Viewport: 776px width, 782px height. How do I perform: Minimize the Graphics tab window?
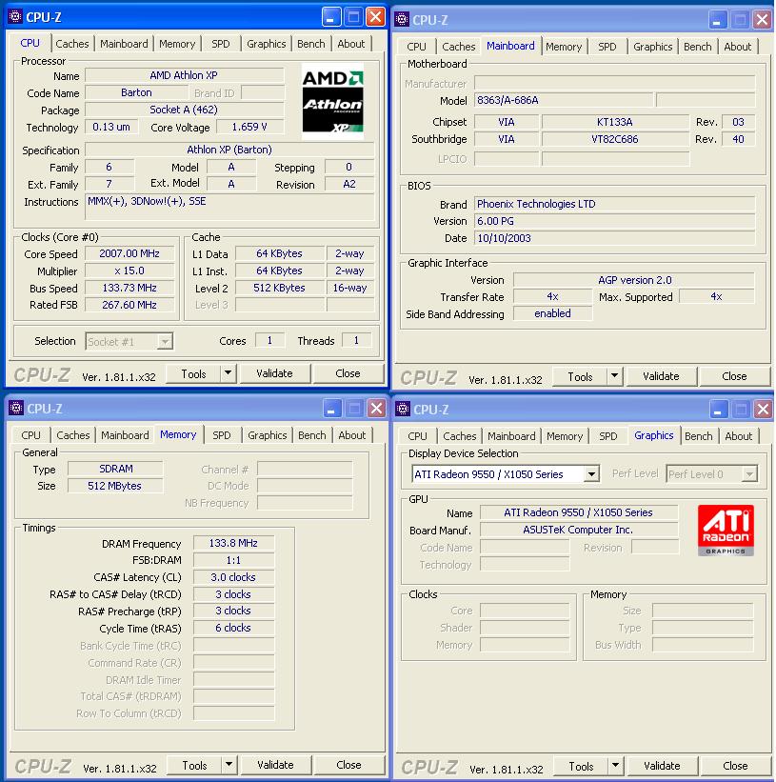[x=718, y=410]
